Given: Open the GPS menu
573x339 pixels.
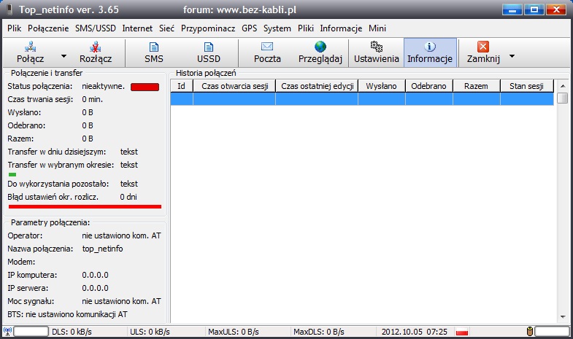Looking at the screenshot, I should (x=249, y=28).
